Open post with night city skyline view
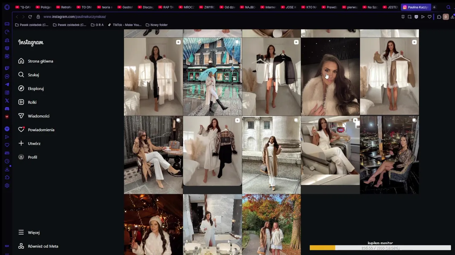Viewport: 455px width, 255px height. [x=389, y=155]
